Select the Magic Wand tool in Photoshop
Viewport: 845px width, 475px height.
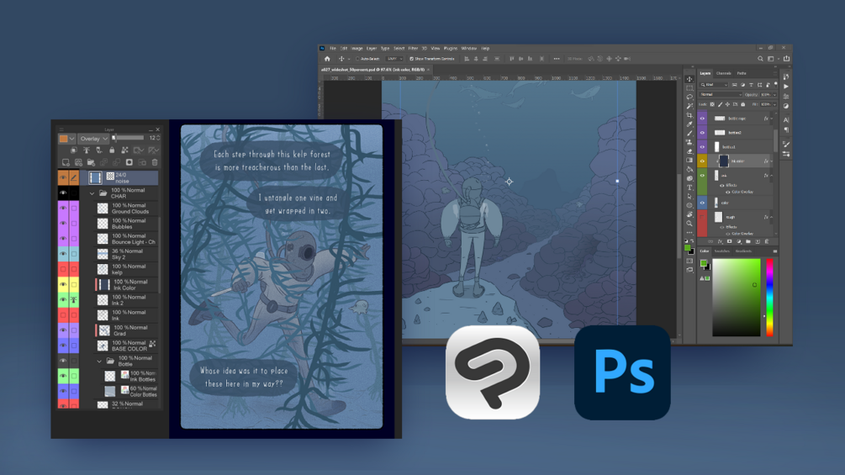(x=689, y=106)
